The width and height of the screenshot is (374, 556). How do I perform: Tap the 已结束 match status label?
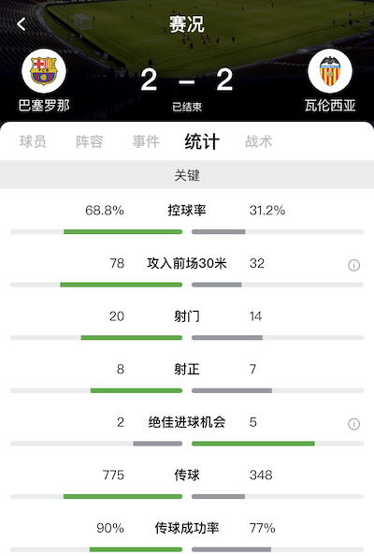(187, 107)
